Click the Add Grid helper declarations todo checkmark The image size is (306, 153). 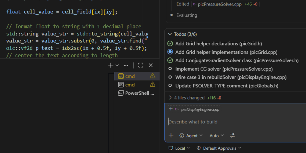[170, 44]
